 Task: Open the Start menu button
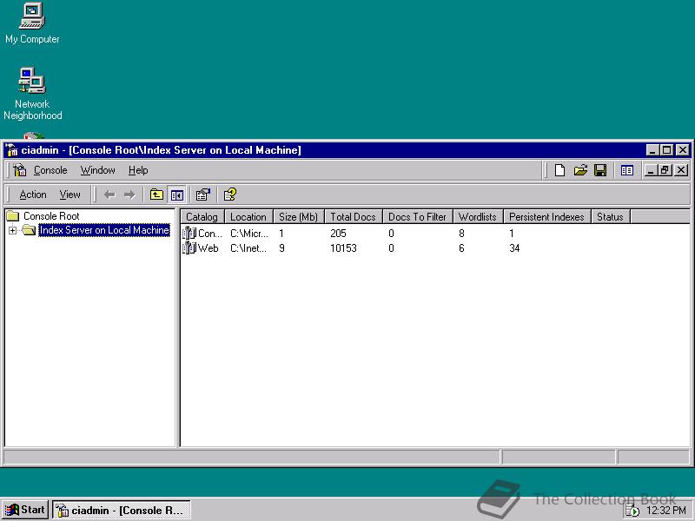click(x=25, y=510)
